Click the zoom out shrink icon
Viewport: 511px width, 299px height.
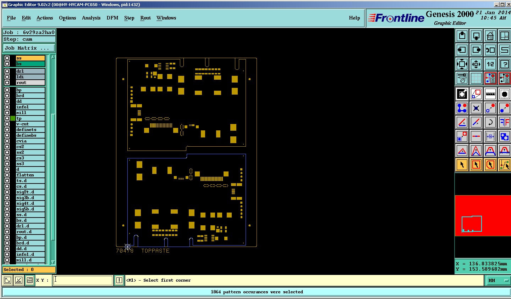tap(476, 64)
